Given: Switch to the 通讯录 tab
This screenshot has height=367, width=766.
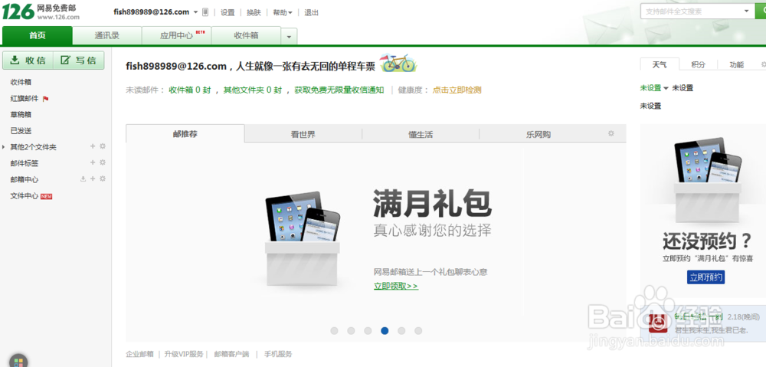Looking at the screenshot, I should [107, 36].
